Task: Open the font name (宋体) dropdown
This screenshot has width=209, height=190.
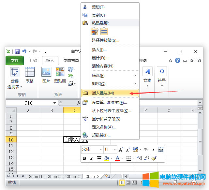Action: 101,150
